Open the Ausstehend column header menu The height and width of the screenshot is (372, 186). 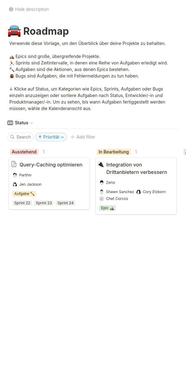(x=24, y=152)
